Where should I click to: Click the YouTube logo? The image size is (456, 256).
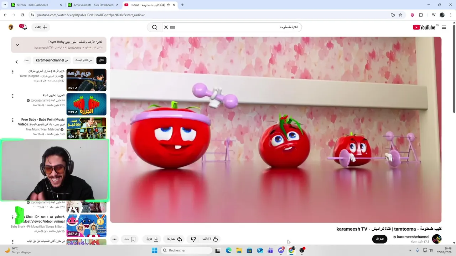coord(424,27)
